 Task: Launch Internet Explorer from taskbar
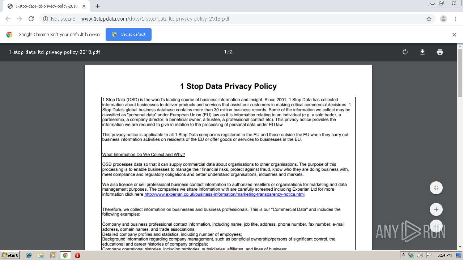[29, 255]
